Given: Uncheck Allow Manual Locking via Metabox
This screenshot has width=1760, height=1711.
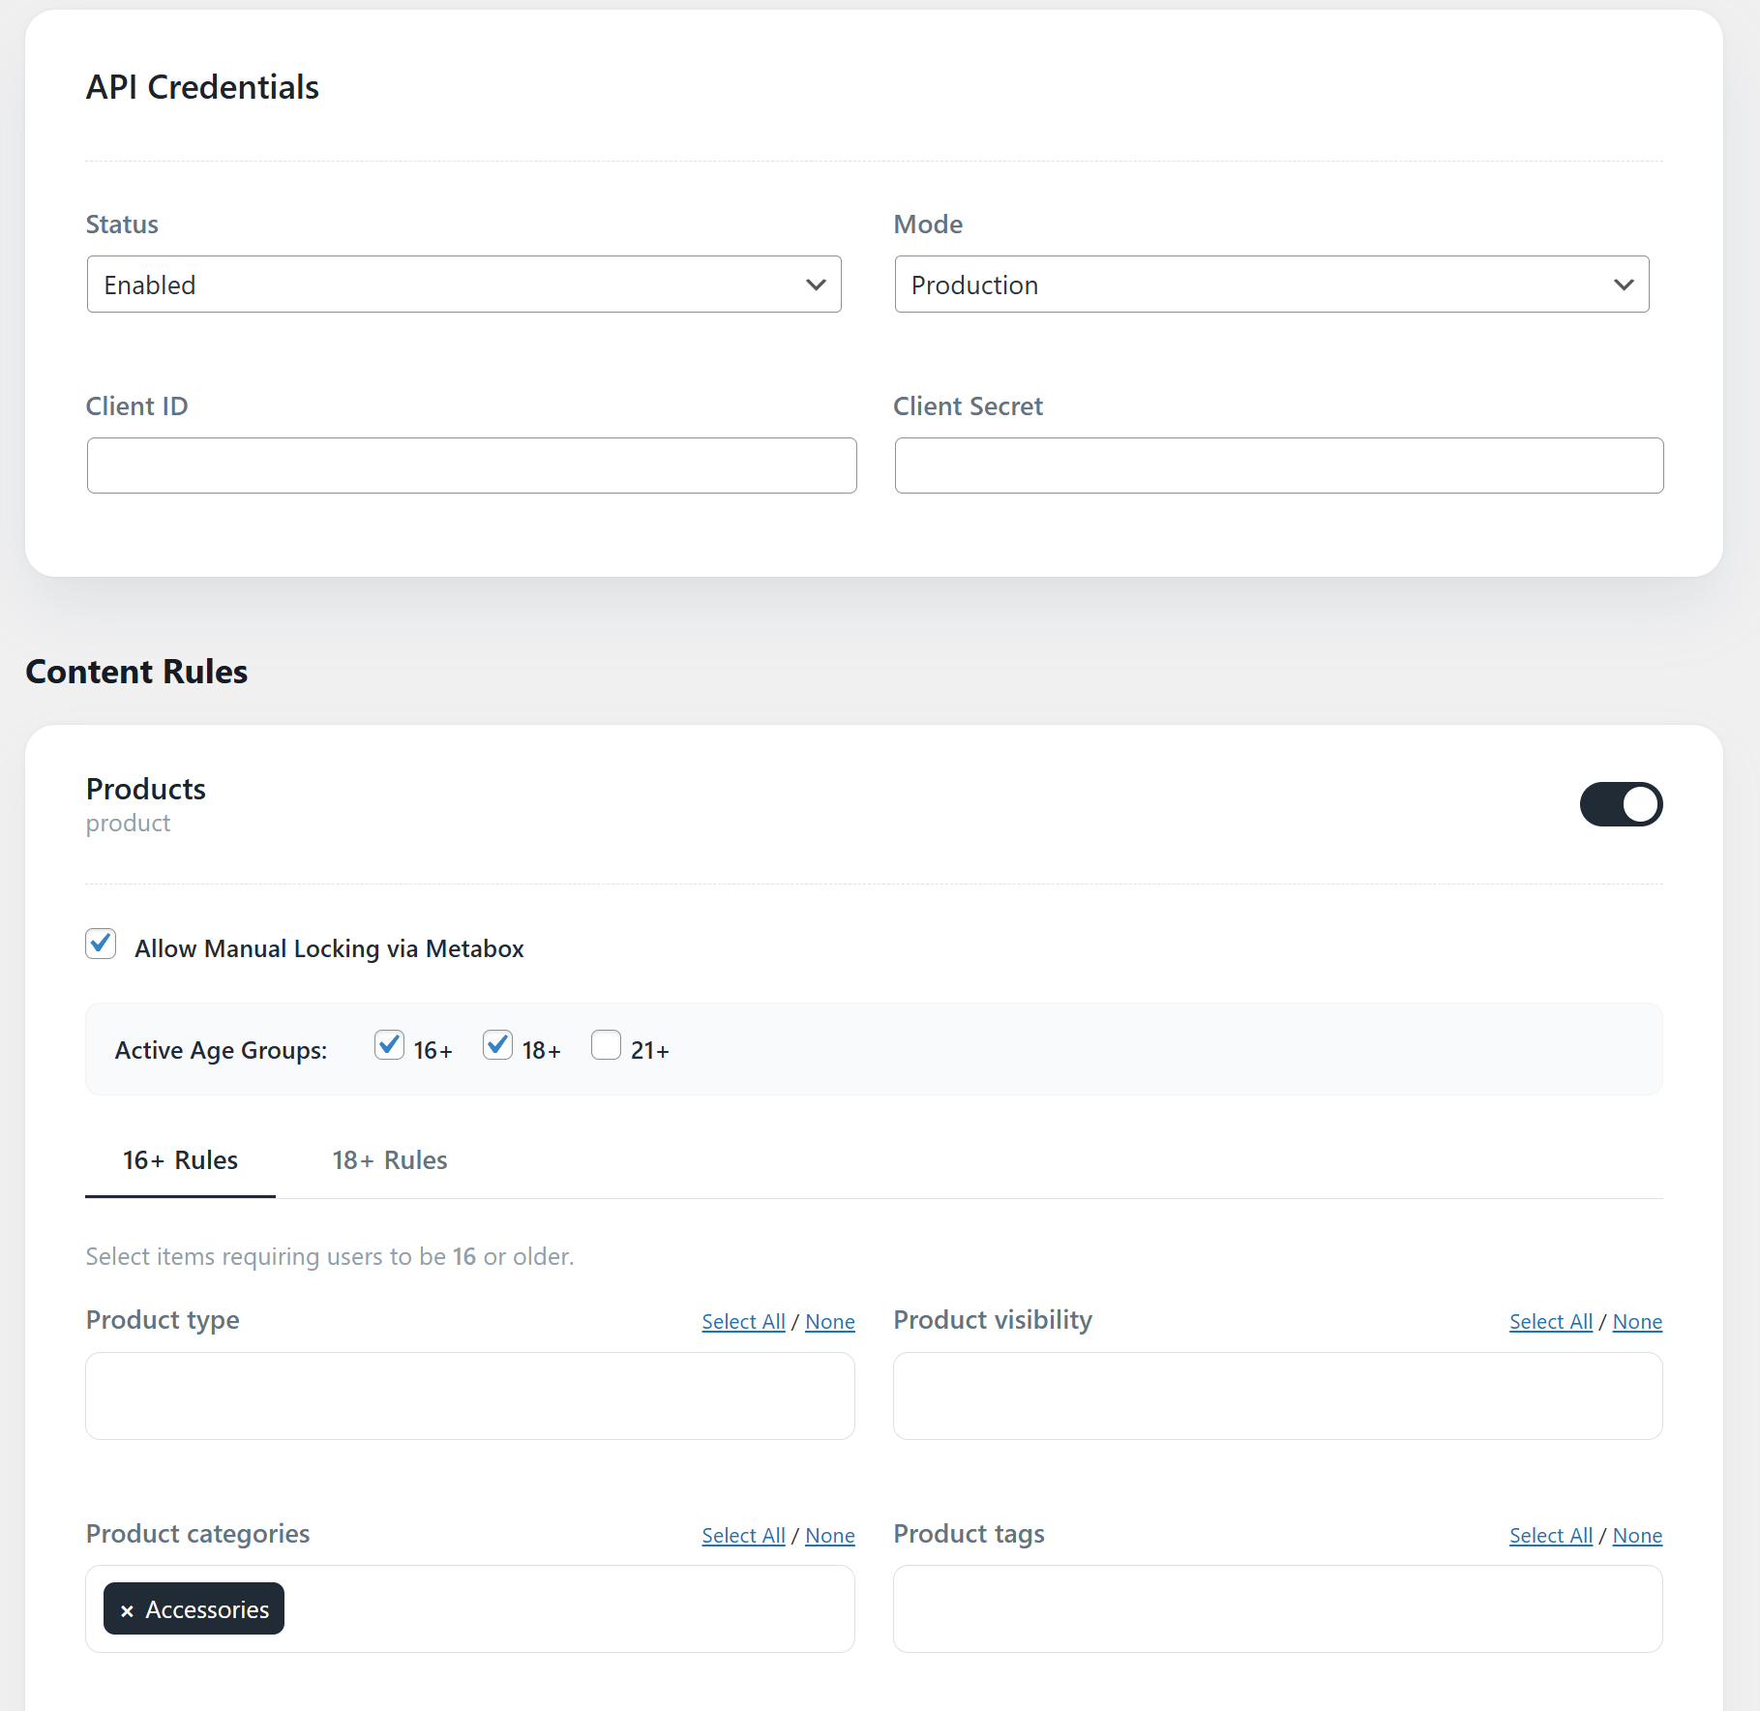Looking at the screenshot, I should (102, 944).
